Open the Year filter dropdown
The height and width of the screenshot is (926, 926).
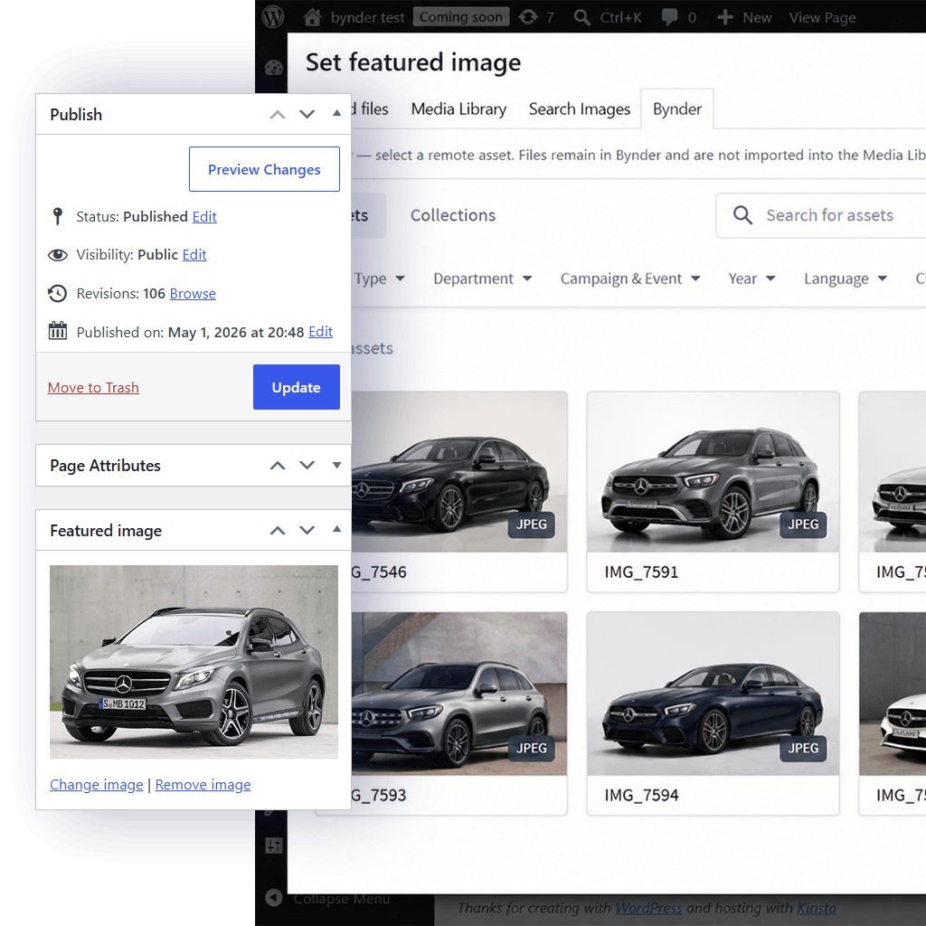tap(751, 279)
